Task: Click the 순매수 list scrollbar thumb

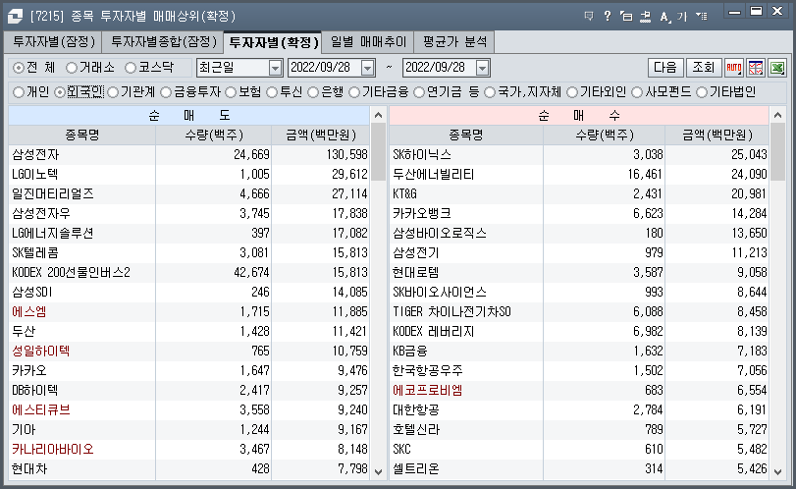Action: click(x=777, y=151)
